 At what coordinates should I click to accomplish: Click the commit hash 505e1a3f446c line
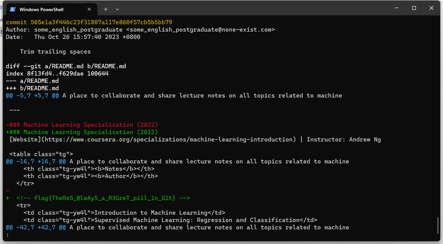point(89,22)
